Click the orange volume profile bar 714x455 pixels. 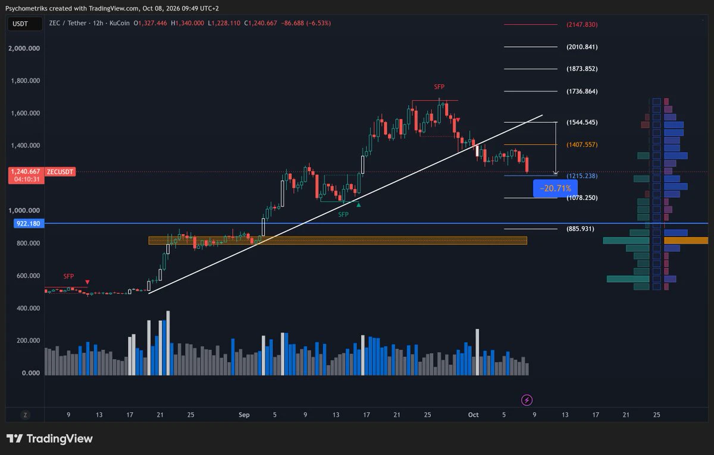(x=686, y=241)
